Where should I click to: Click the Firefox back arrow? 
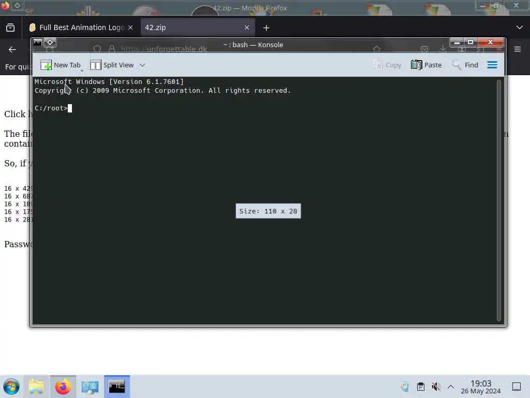[x=12, y=50]
